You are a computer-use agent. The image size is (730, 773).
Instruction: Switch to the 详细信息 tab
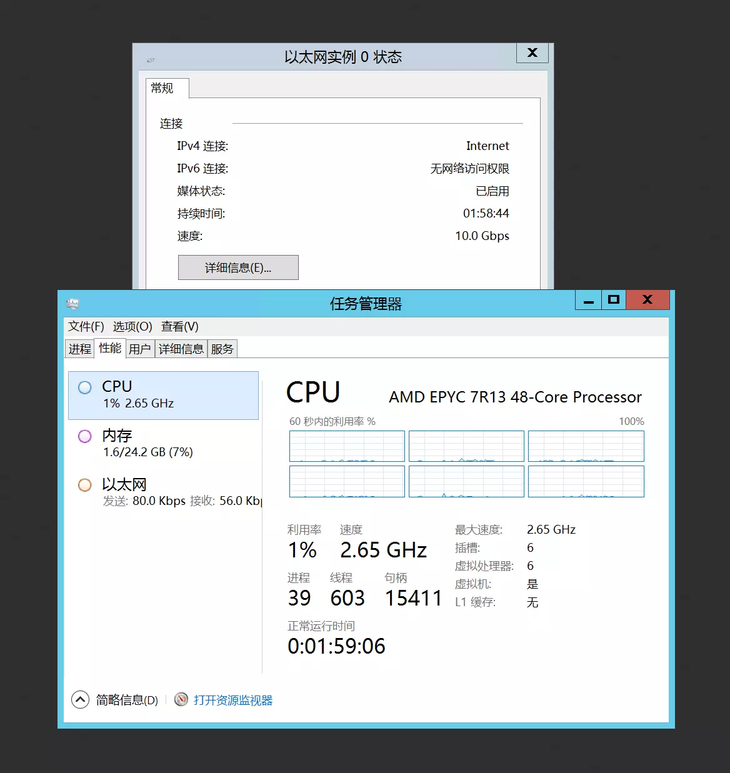point(181,349)
